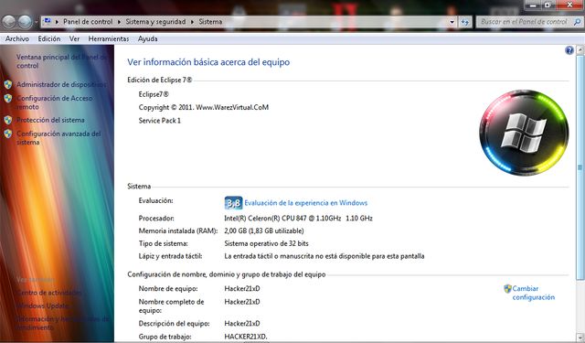
Task: Click the refresh button beside address bar
Action: pos(464,22)
